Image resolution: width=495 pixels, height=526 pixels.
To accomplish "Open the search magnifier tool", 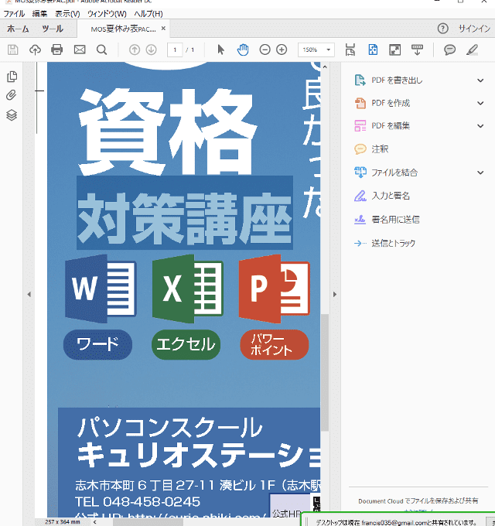I will (x=101, y=50).
